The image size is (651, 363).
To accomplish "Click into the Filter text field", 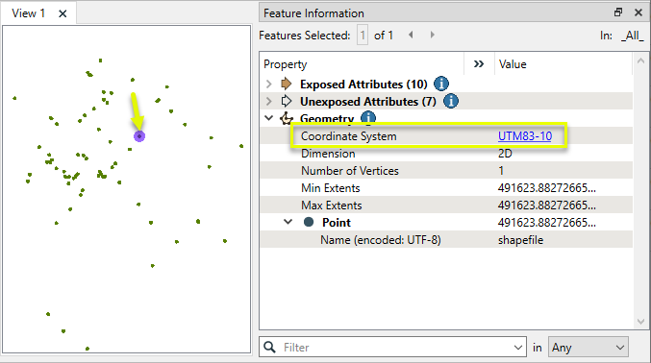I will tap(392, 347).
